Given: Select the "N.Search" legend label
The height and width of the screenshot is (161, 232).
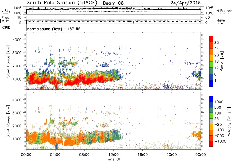Looking at the screenshot, I should point(224,11).
